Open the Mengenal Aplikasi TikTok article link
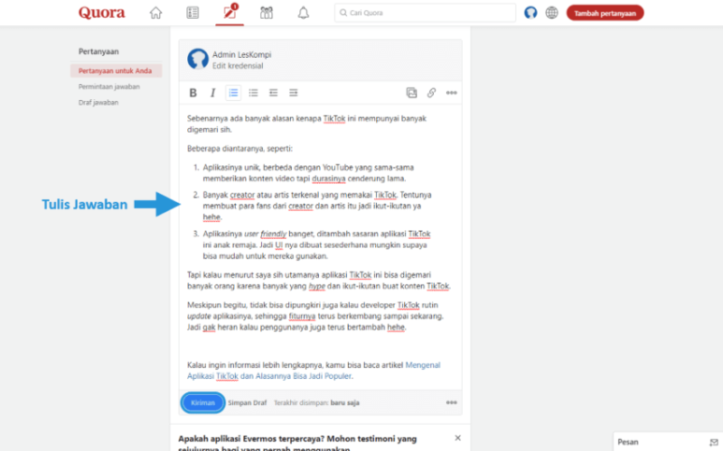723x451 pixels. tap(314, 371)
